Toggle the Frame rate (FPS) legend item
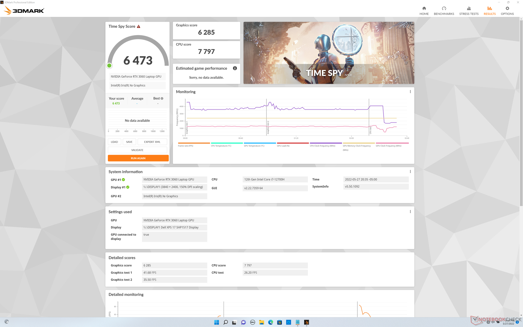The height and width of the screenshot is (327, 523). pyautogui.click(x=186, y=146)
